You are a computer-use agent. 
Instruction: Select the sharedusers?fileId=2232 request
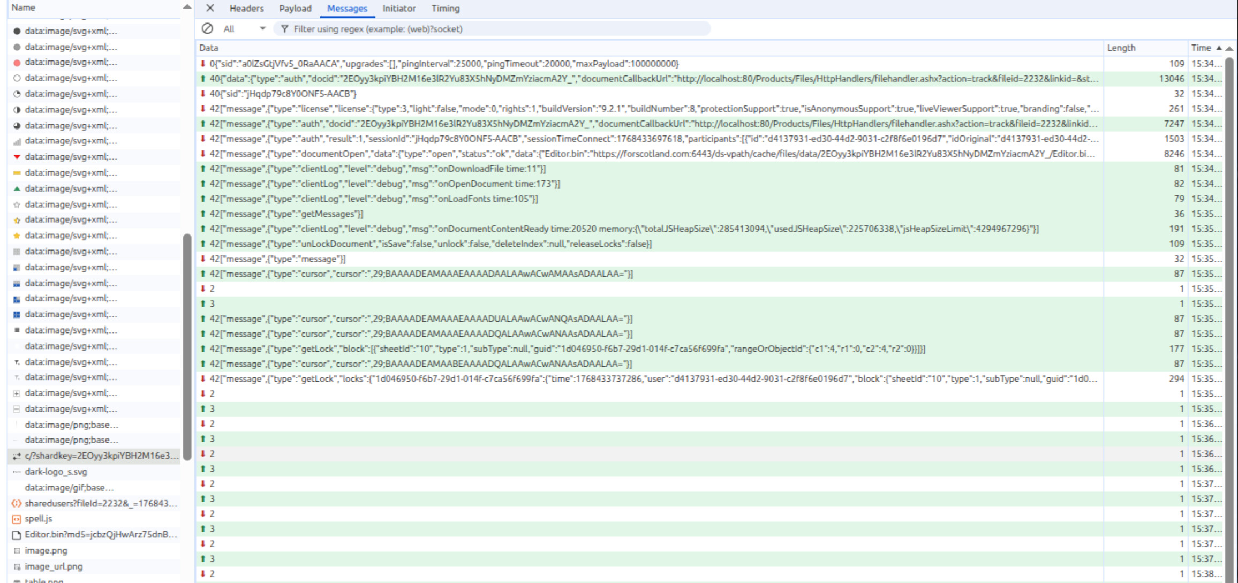pyautogui.click(x=101, y=503)
